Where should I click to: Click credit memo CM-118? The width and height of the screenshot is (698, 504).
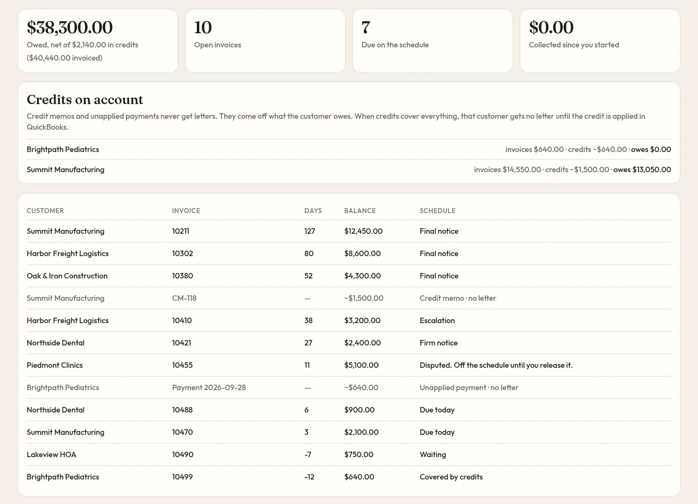coord(184,298)
